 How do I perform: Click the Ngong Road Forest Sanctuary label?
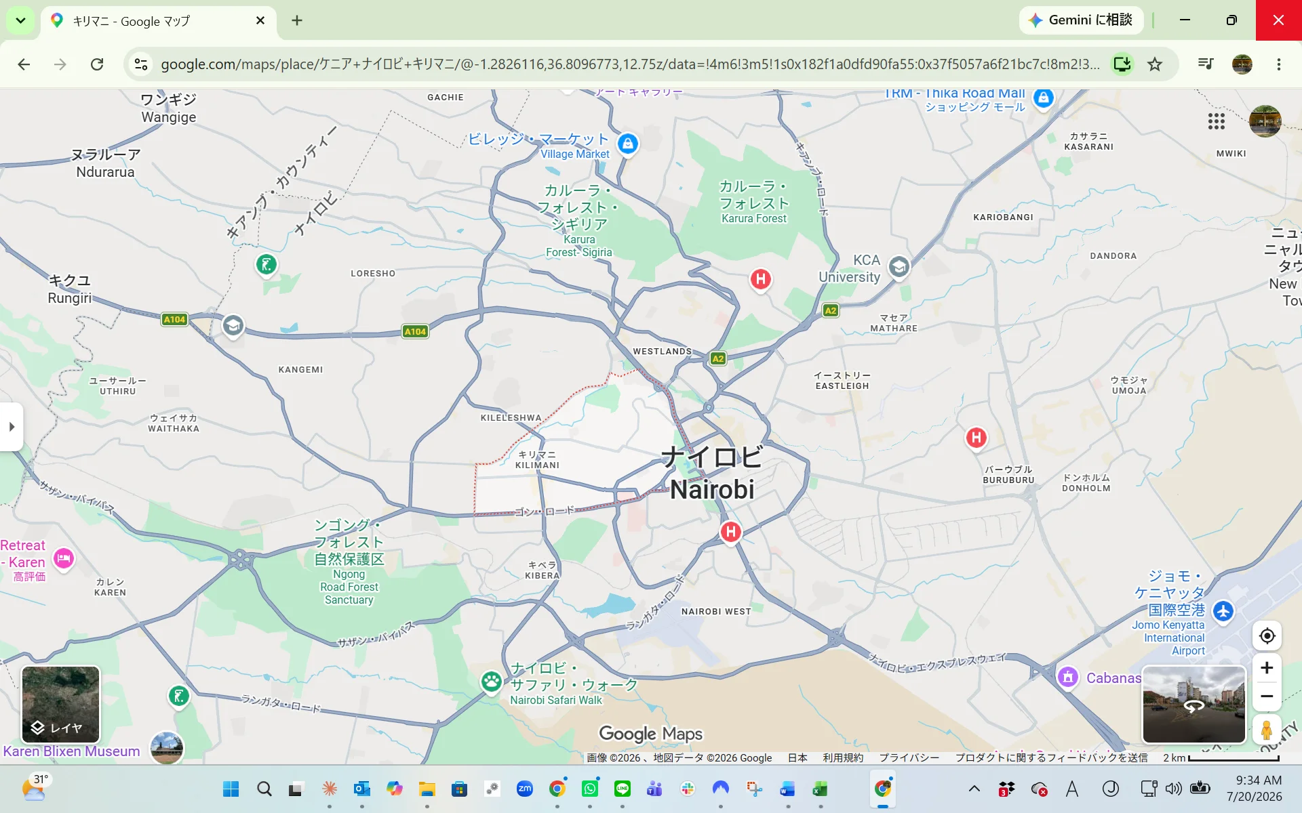click(349, 562)
